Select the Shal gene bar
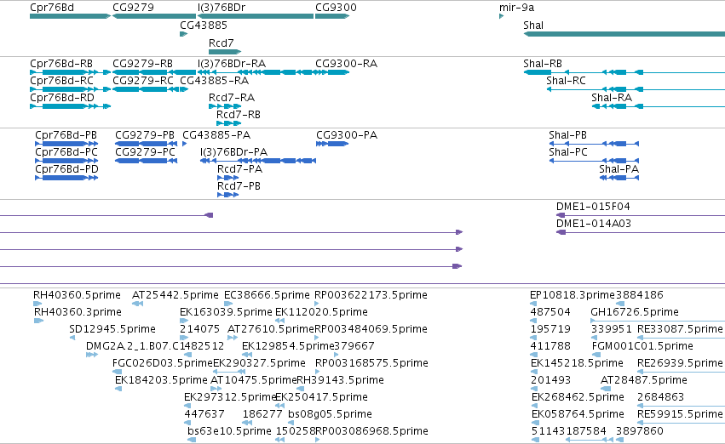Viewport: 725px width, 444px height. click(624, 34)
